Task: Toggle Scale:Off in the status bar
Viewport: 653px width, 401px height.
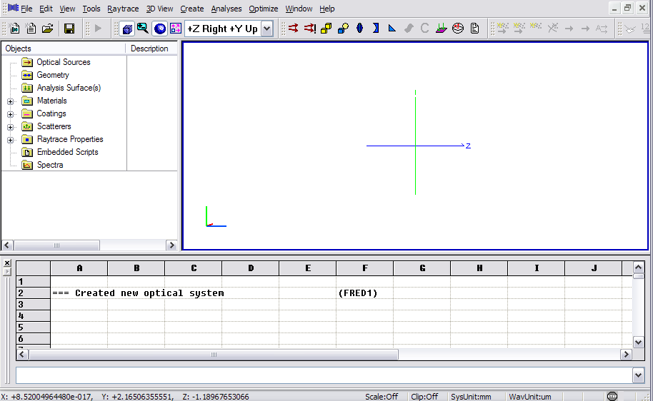Action: (382, 396)
